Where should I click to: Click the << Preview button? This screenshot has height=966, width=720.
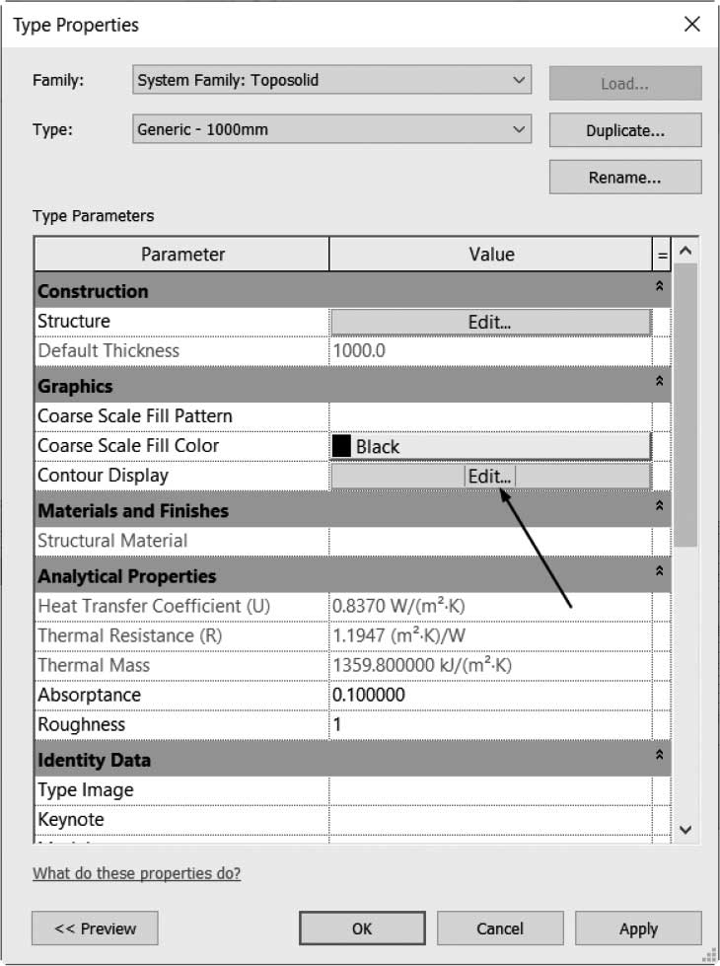(x=95, y=929)
